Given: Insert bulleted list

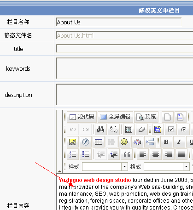Looking at the screenshot, I should click(x=86, y=154).
